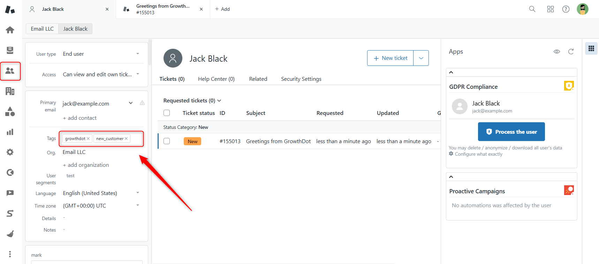
Task: Remove the growthdot tag
Action: [88, 139]
